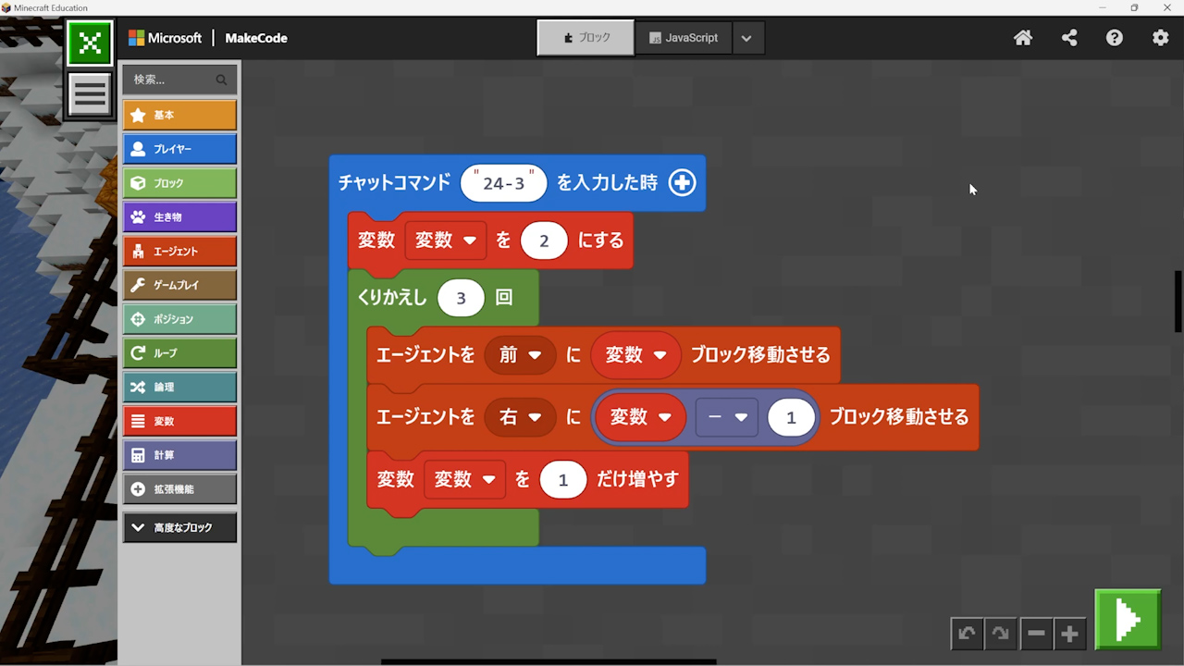The width and height of the screenshot is (1184, 666).
Task: Click the Home icon in header
Action: pos(1023,38)
